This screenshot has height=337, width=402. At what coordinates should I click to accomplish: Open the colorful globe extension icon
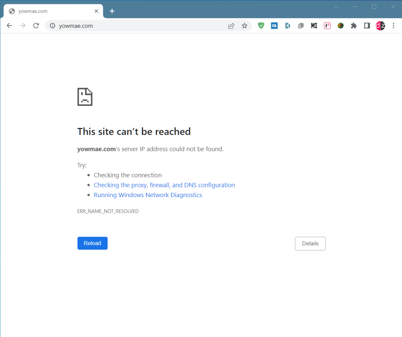coord(340,25)
